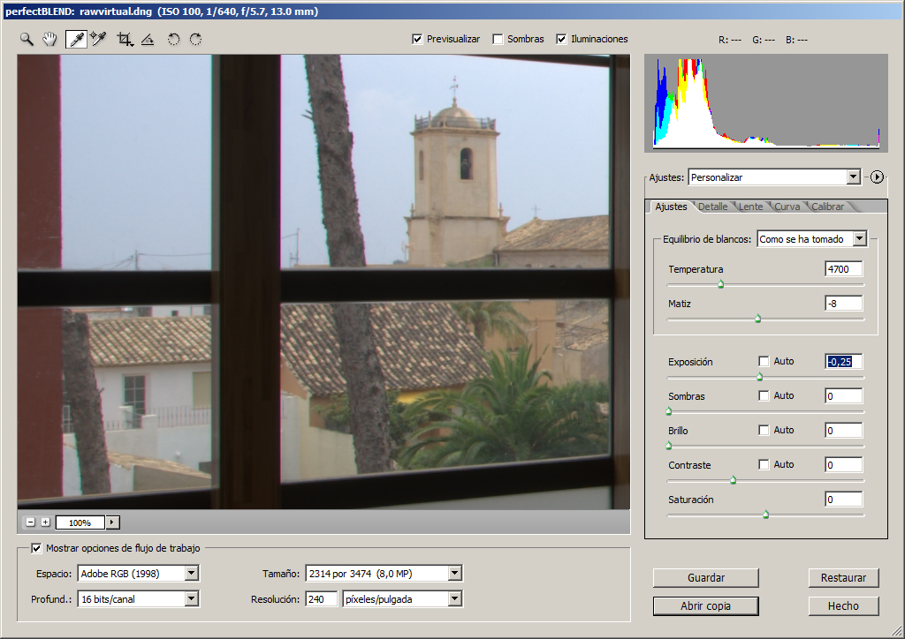Switch to the Curva tab
Viewport: 905px width, 639px height.
pyautogui.click(x=787, y=207)
